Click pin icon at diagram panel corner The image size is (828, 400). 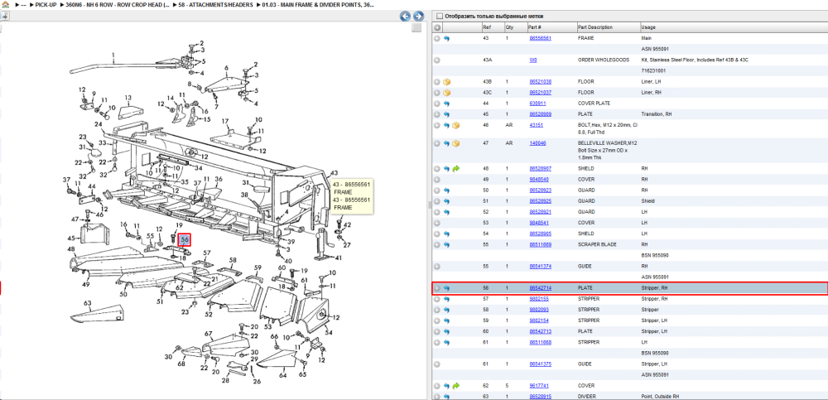point(4,16)
